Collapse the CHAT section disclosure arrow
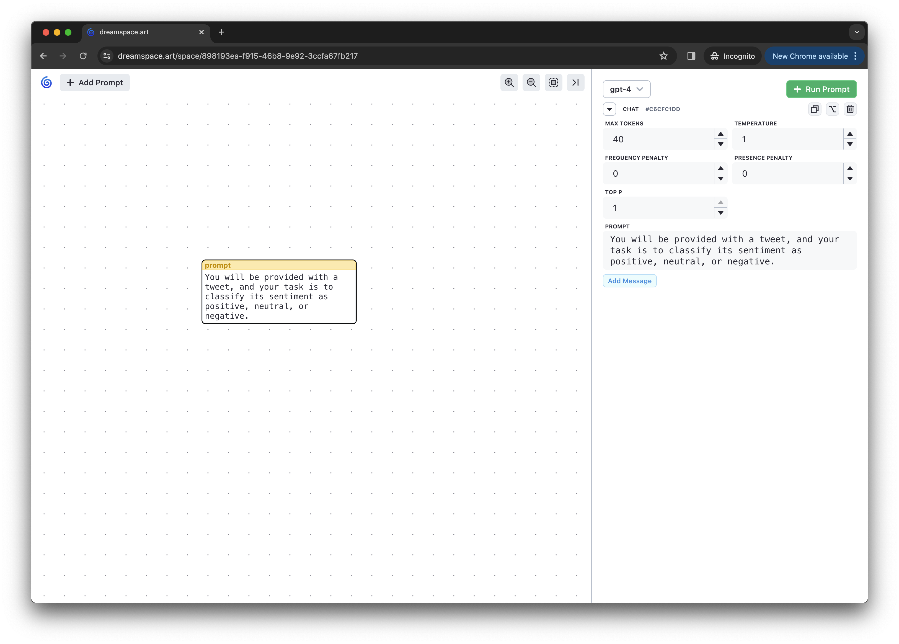The height and width of the screenshot is (644, 899). coord(609,109)
